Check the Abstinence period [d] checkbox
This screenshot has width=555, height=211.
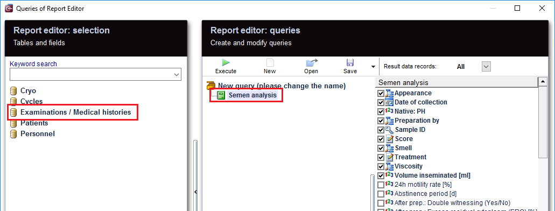point(381,194)
